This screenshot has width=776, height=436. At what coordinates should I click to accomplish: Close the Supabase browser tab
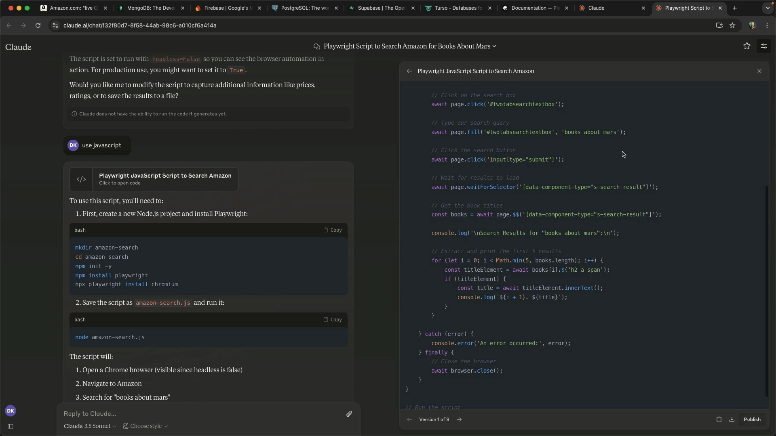pos(413,8)
